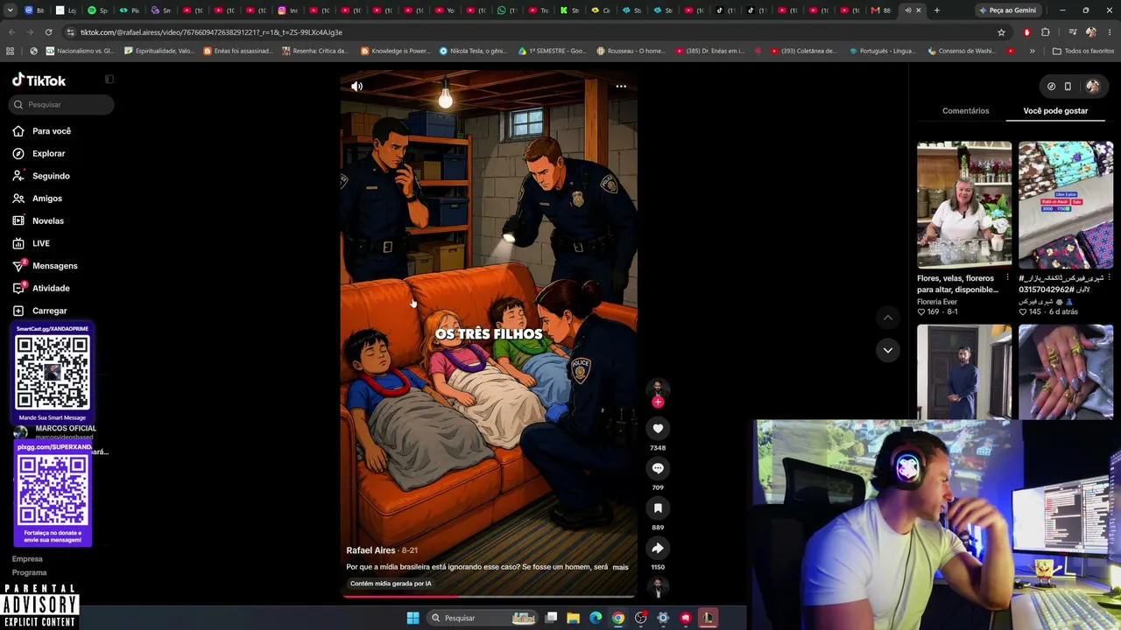Show more bookmarks with the double chevron
Image resolution: width=1121 pixels, height=630 pixels.
pos(1032,51)
